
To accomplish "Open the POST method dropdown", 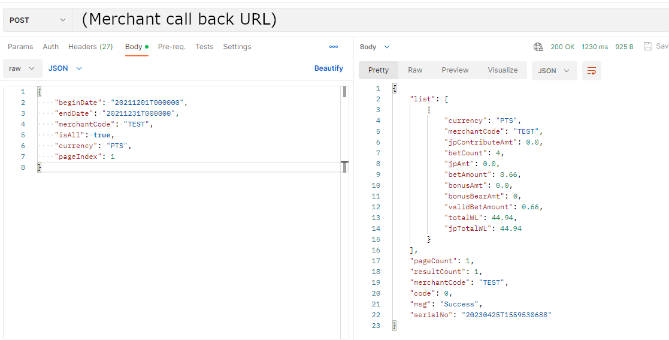I will pyautogui.click(x=37, y=20).
